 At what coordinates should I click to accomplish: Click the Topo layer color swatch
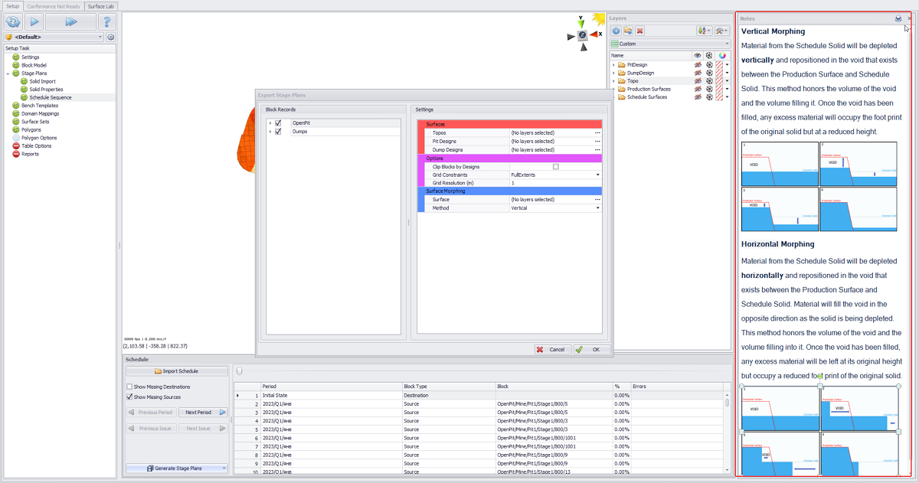[x=719, y=81]
